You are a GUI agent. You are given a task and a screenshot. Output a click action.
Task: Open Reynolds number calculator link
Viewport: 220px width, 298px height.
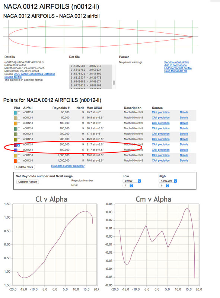(x=68, y=166)
